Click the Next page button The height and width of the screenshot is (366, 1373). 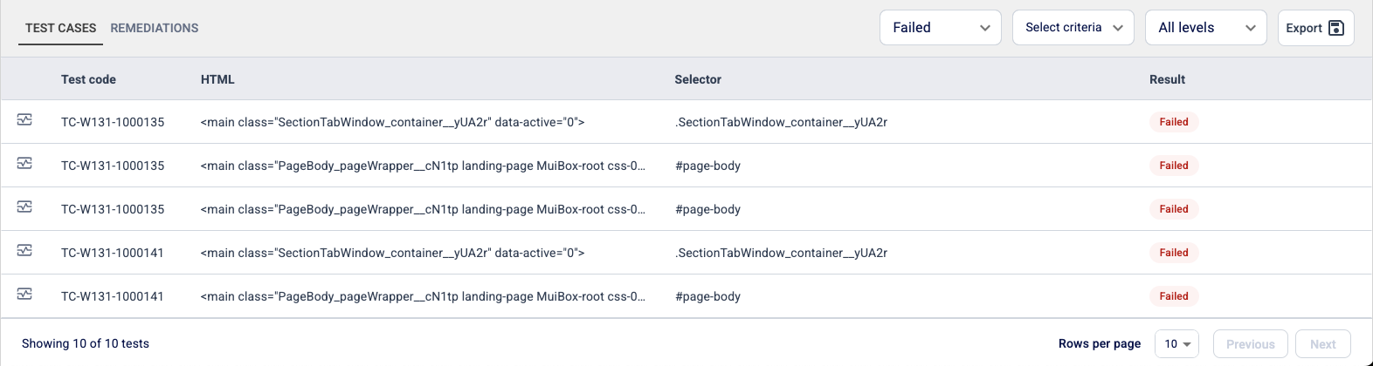1323,344
